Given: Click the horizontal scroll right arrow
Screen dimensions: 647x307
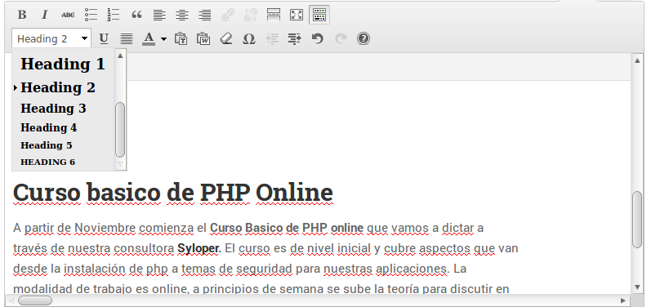Looking at the screenshot, I should 623,300.
